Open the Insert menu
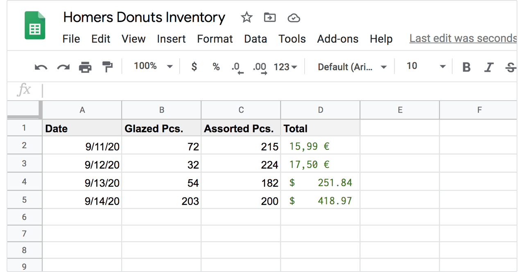Viewport: 524px width, 272px height. pos(171,39)
